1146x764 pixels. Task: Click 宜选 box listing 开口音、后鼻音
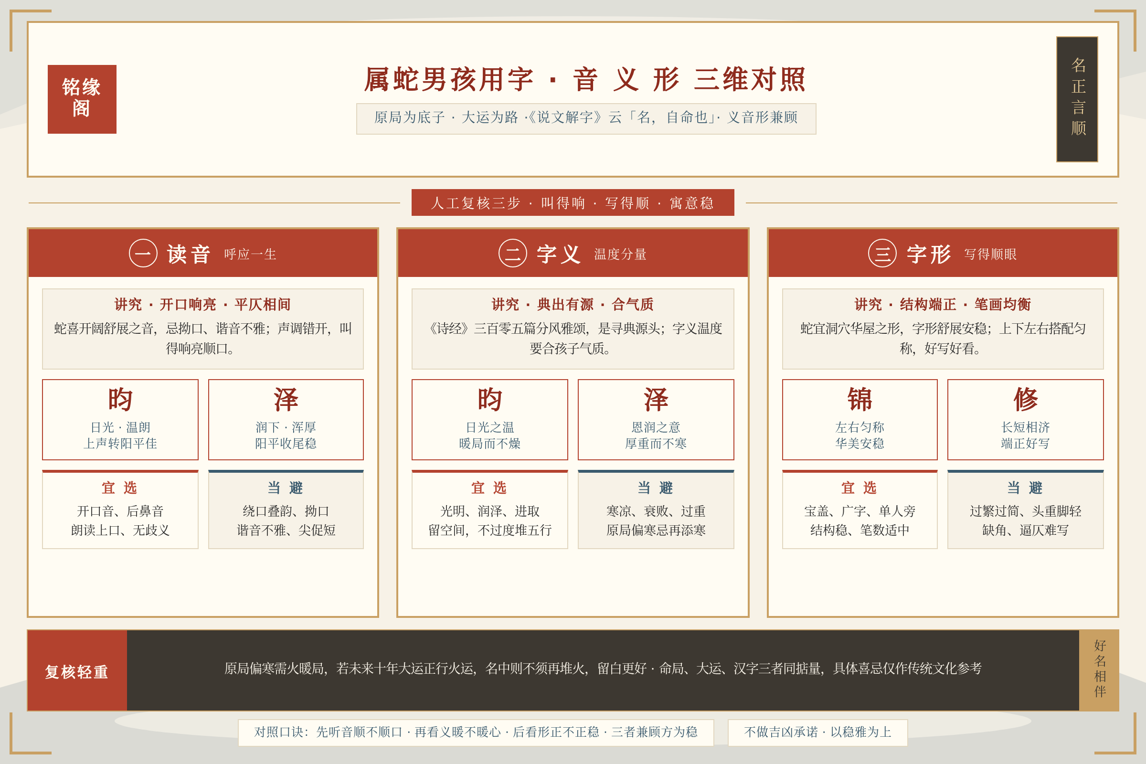pos(120,509)
